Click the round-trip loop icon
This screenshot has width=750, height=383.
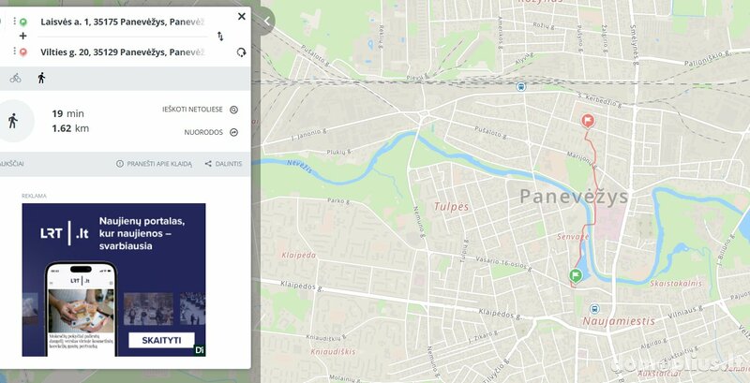point(242,52)
